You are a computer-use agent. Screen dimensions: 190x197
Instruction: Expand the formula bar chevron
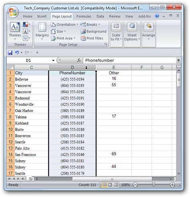click(178, 60)
